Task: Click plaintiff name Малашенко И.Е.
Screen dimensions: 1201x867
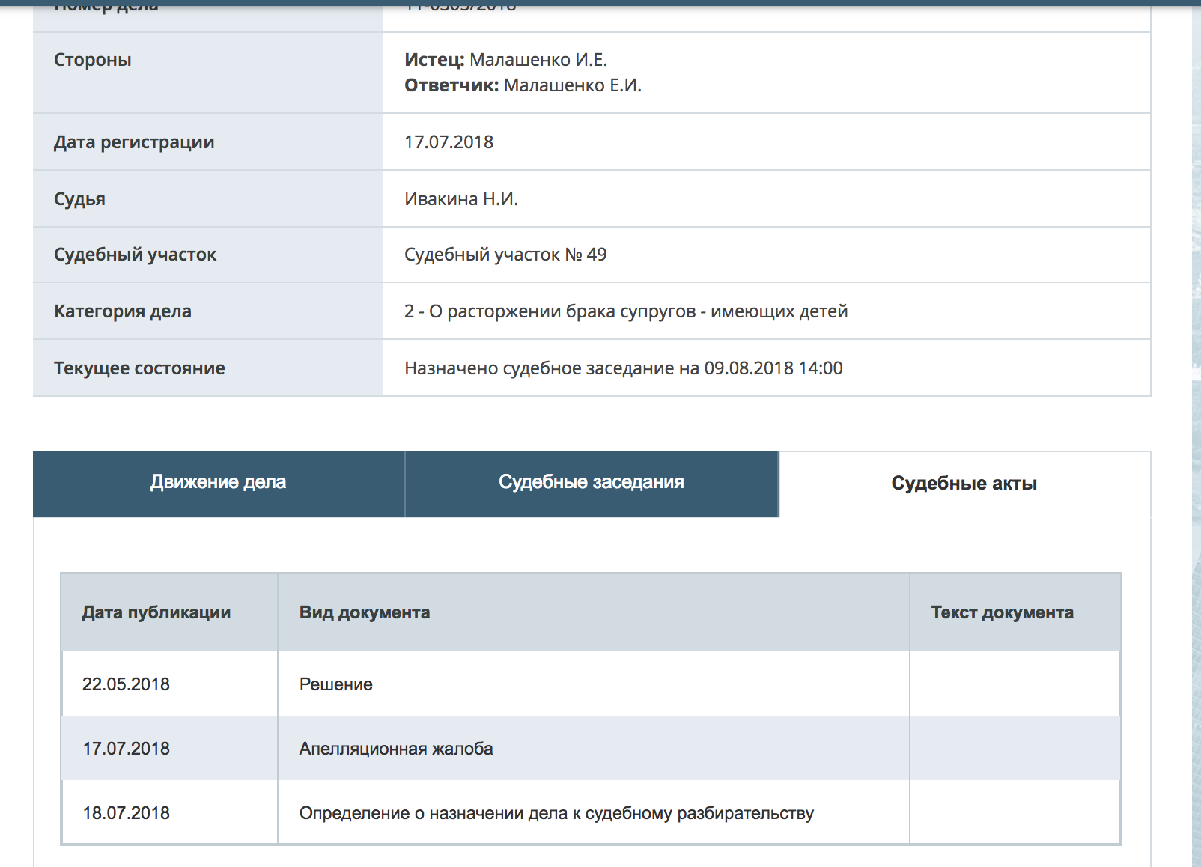Action: [x=538, y=60]
